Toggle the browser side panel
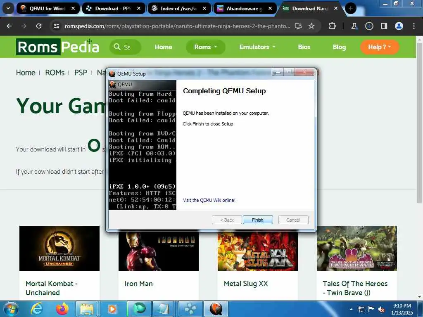423x317 pixels. tap(384, 26)
